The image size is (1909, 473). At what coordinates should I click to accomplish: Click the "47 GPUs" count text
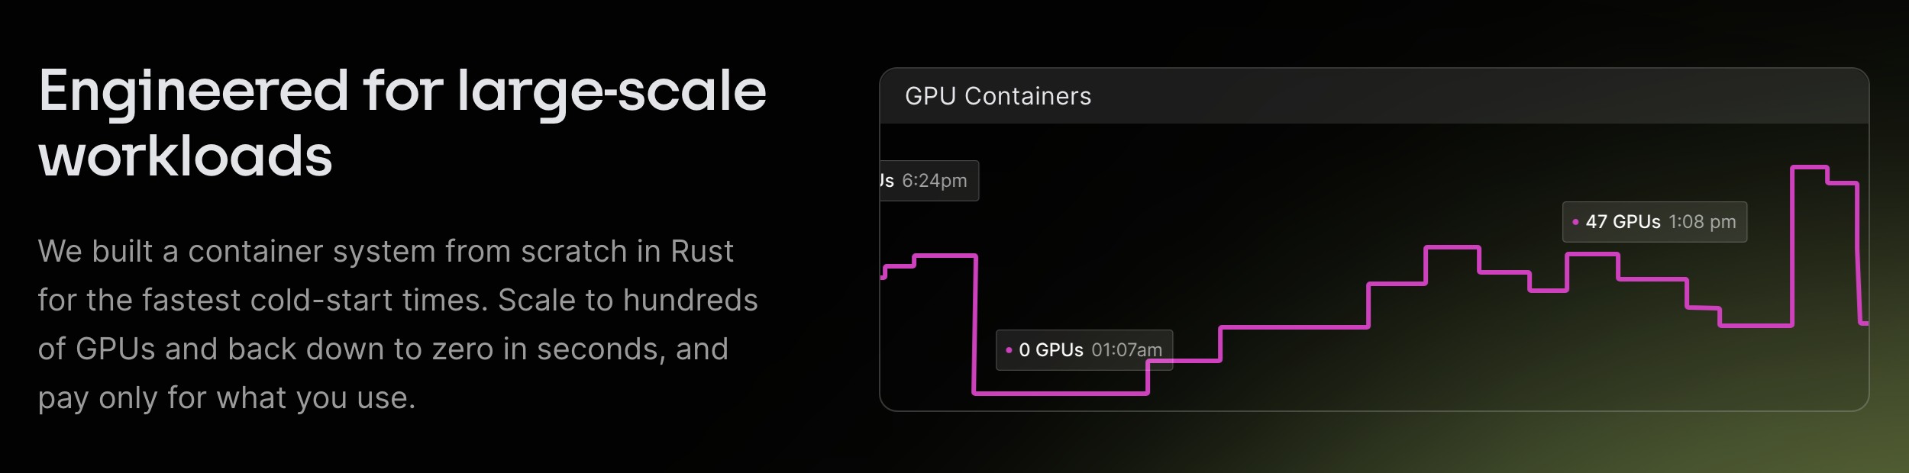pos(1623,222)
